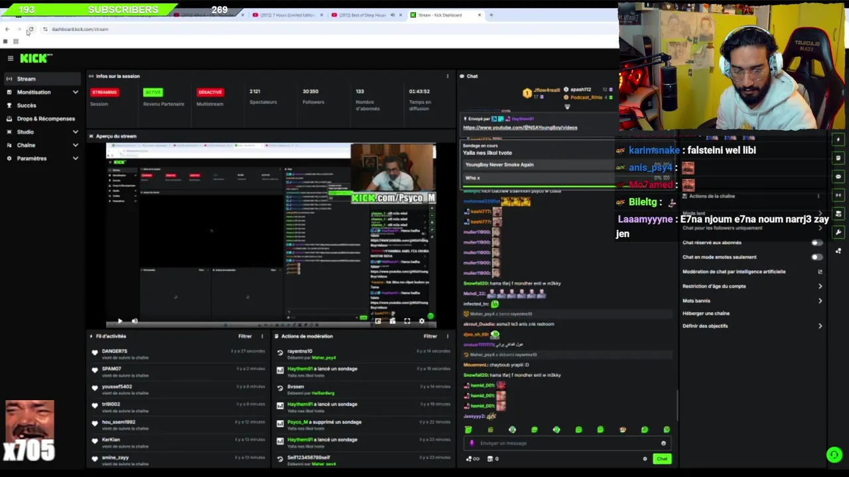Screen dimensions: 849x477
Task: Reload the dashboard page in browser
Action: click(x=31, y=29)
